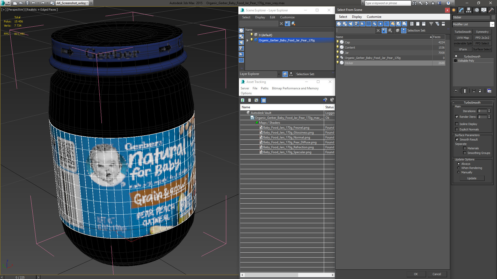497x279 pixels.
Task: Enable Separate by Smoothing Groups checkbox
Action: tap(465, 153)
